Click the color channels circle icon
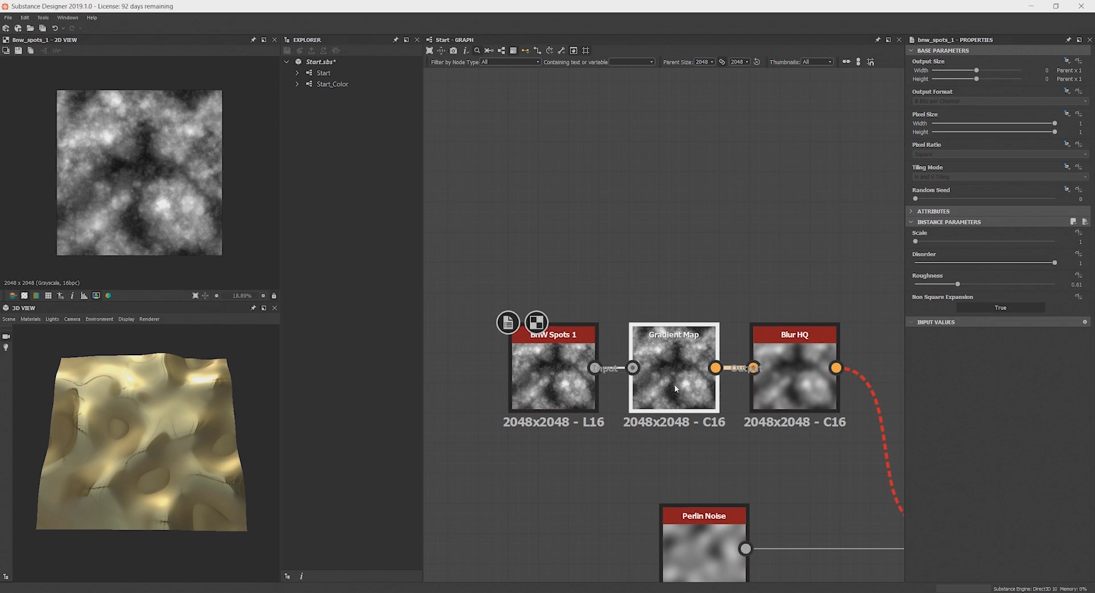This screenshot has width=1095, height=593. coord(108,295)
